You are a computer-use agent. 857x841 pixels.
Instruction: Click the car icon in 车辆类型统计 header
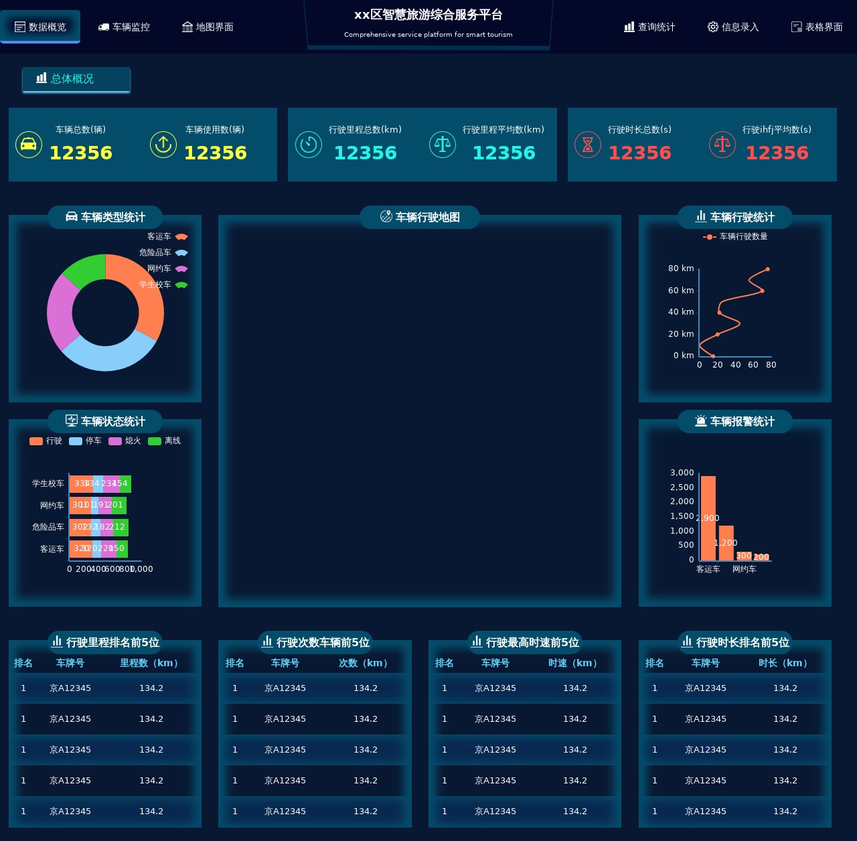[x=72, y=217]
